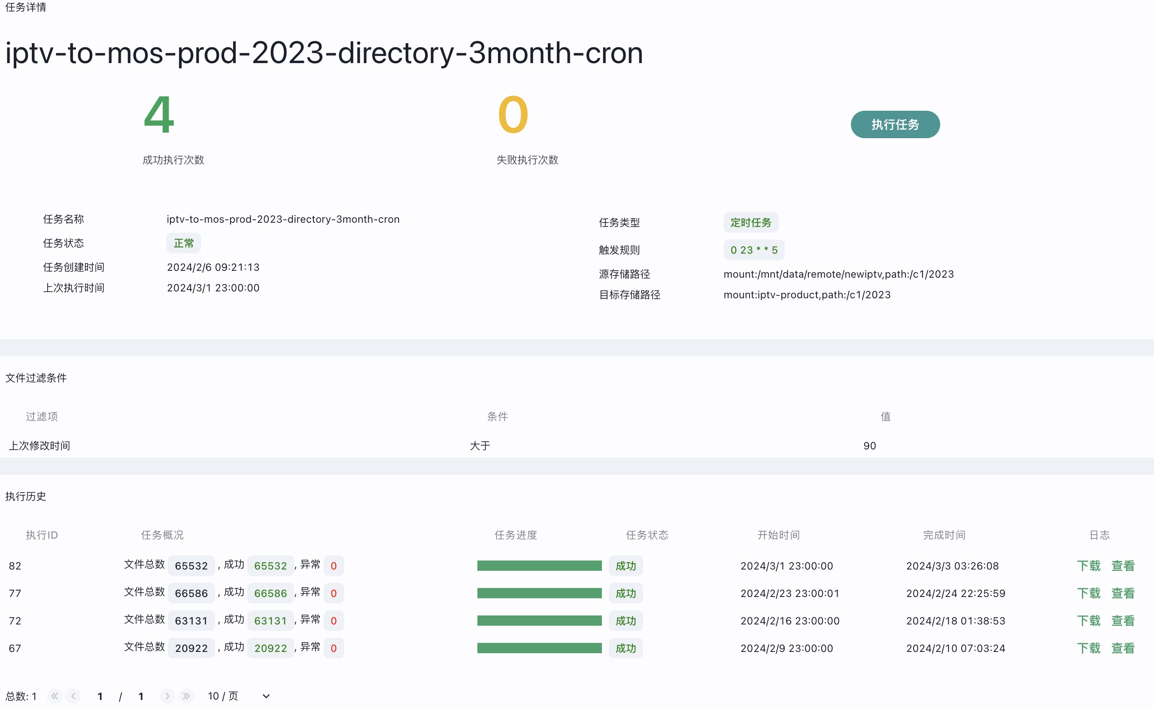Screen dimensions: 1154x709
Task: Click the task creation time 2024/2/6 09:21:13
Action: click(213, 267)
